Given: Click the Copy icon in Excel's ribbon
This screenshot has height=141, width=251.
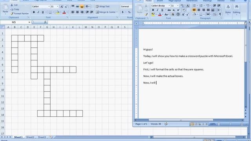Looking at the screenshot, I should point(12,9).
